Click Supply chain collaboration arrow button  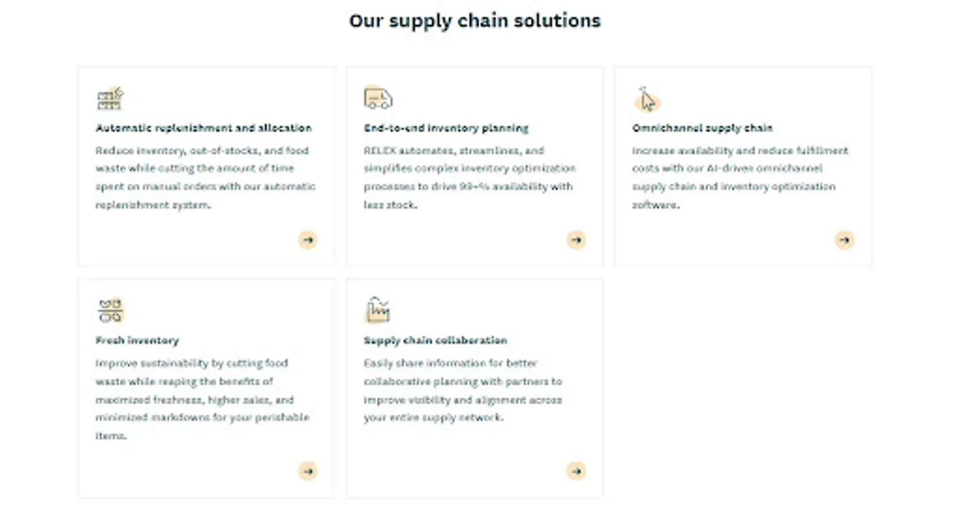pyautogui.click(x=576, y=471)
